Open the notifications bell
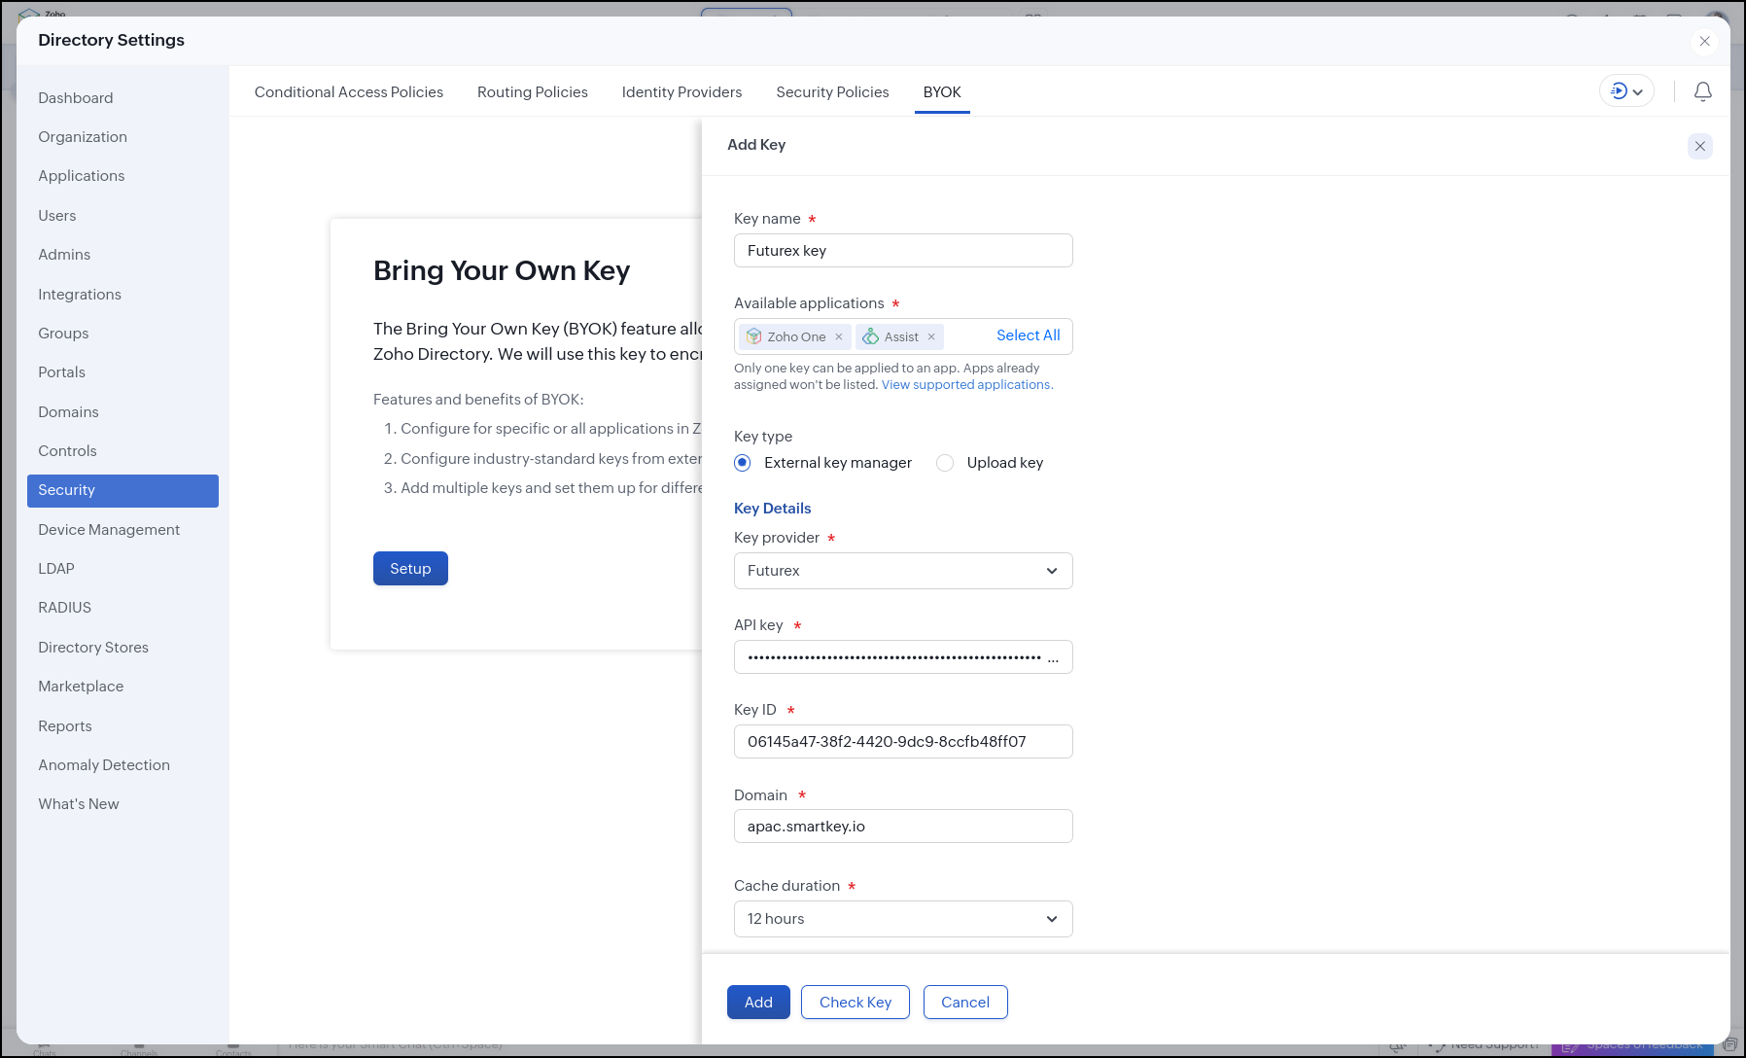The height and width of the screenshot is (1058, 1746). click(1703, 91)
